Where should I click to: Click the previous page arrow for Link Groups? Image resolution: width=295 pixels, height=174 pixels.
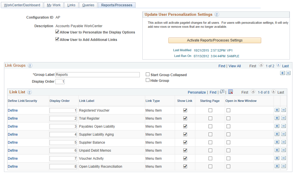[261, 65]
